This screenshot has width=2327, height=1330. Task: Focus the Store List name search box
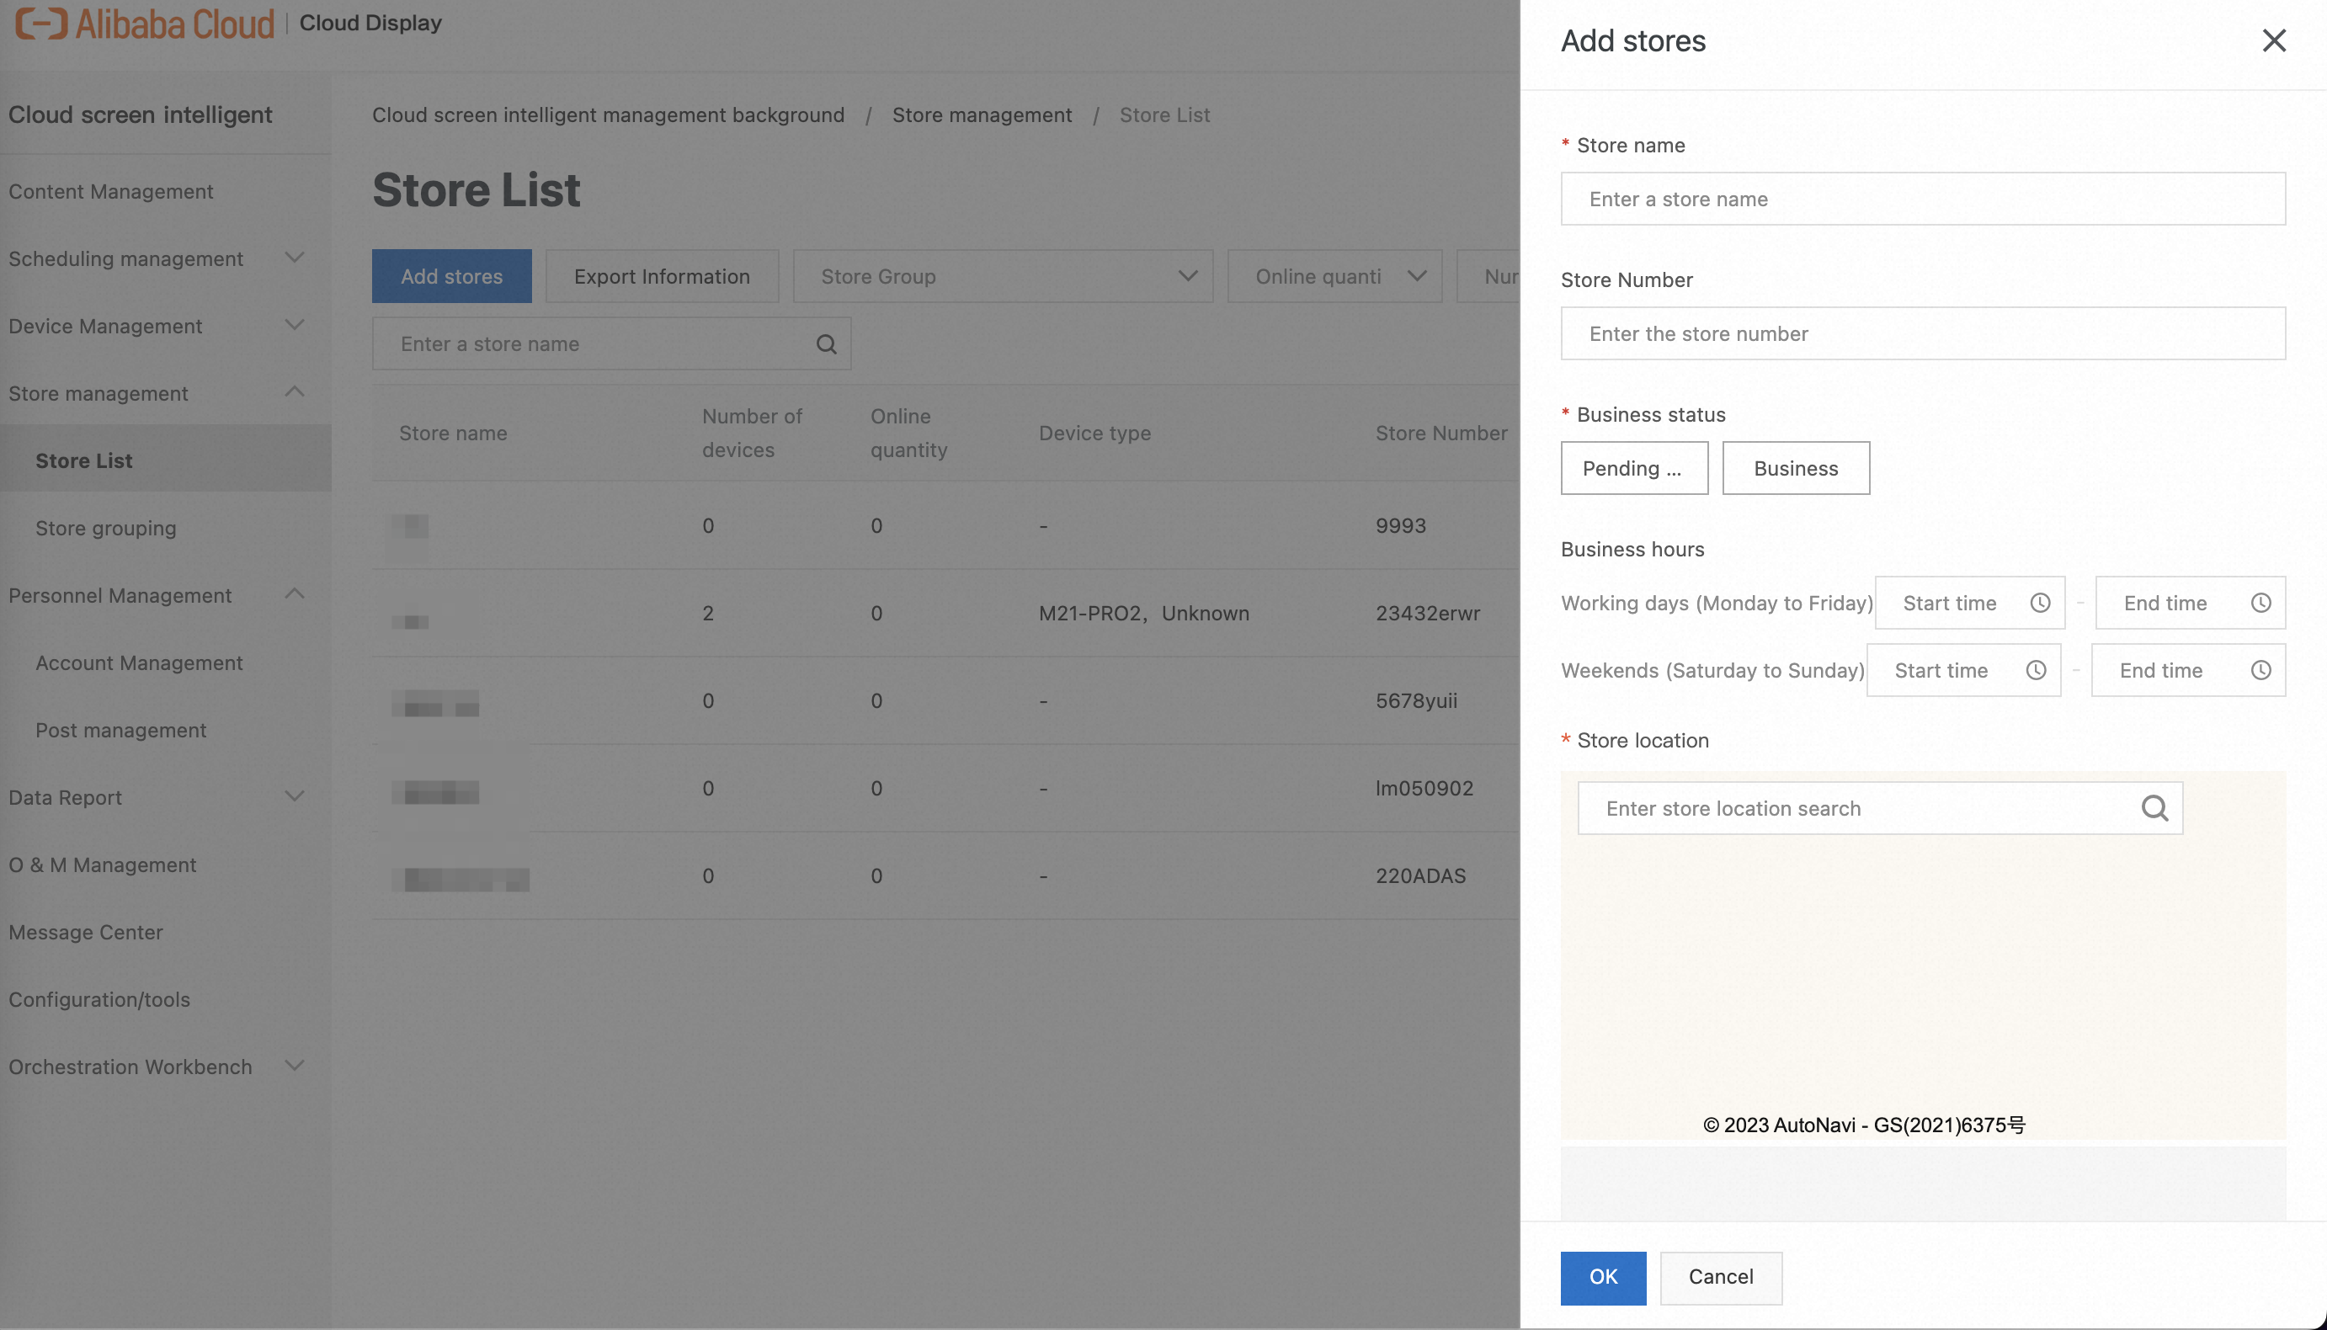(x=611, y=343)
